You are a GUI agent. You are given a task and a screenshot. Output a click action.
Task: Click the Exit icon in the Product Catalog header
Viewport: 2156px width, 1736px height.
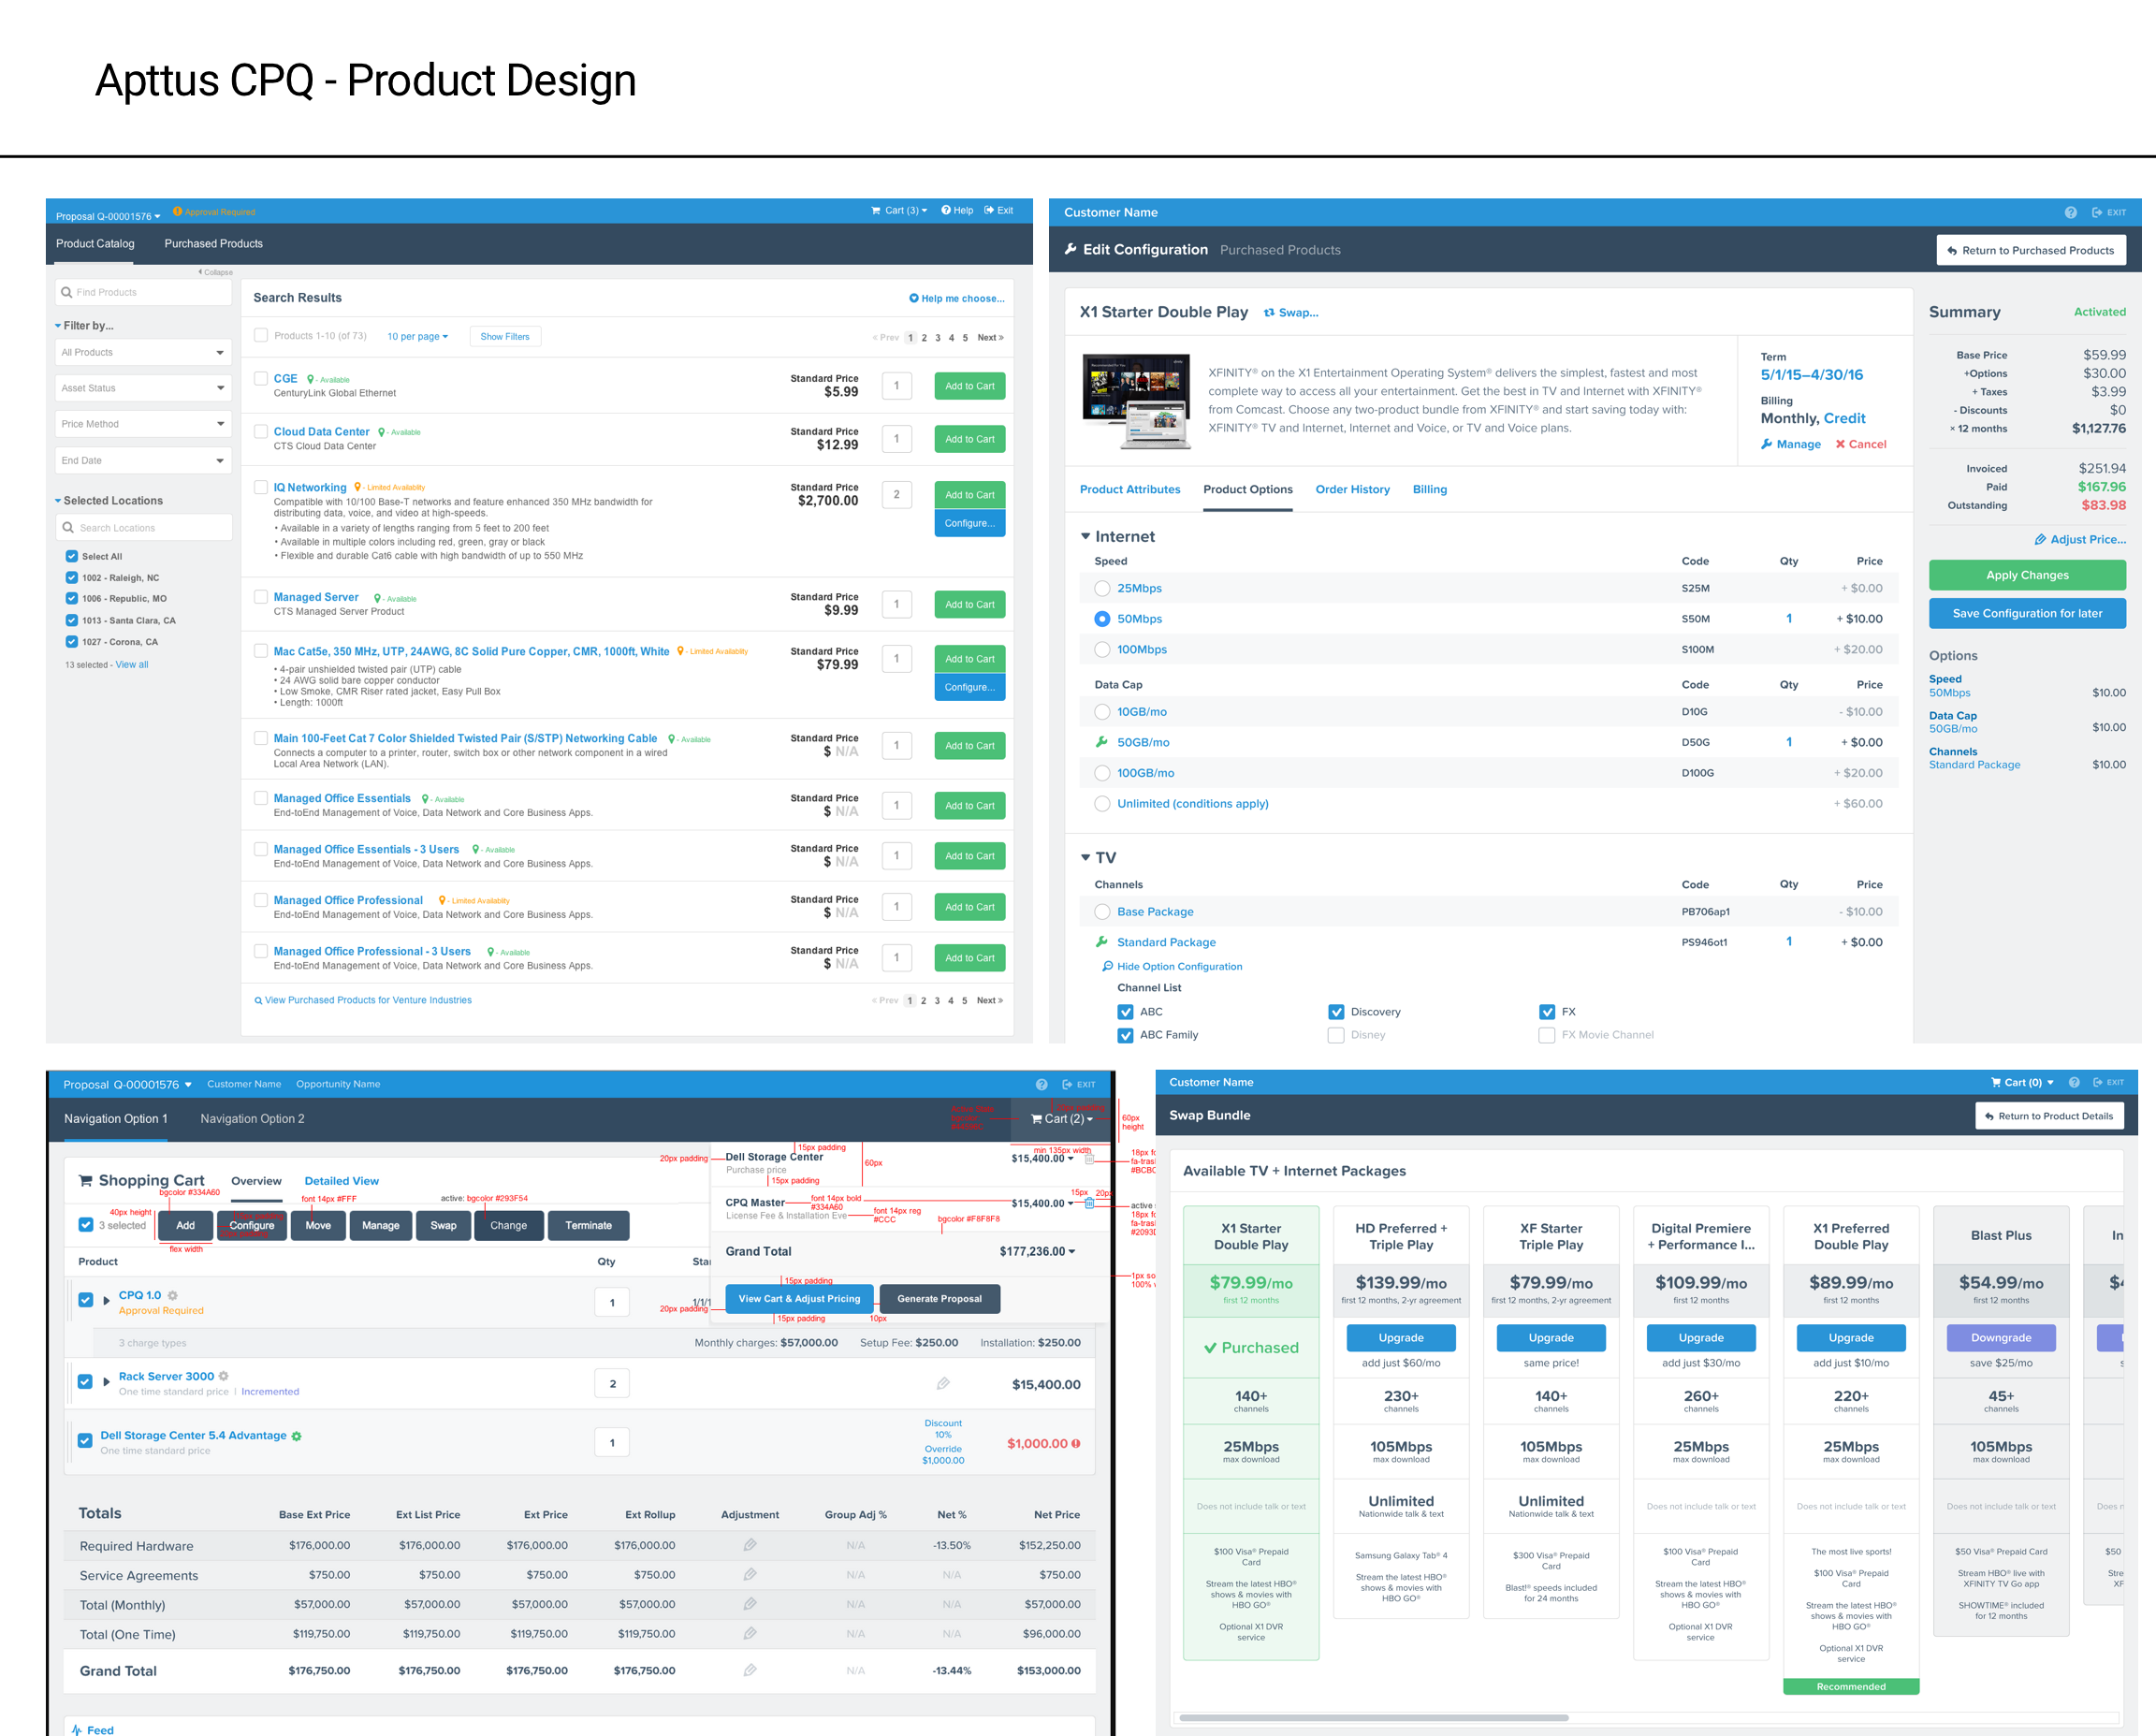click(x=989, y=210)
